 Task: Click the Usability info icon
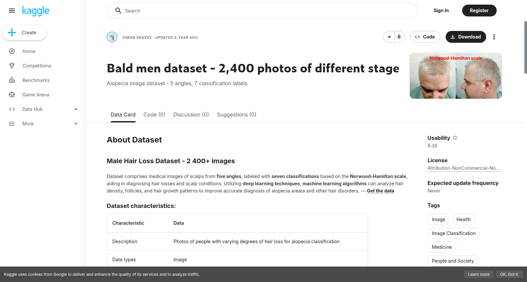pyautogui.click(x=455, y=138)
